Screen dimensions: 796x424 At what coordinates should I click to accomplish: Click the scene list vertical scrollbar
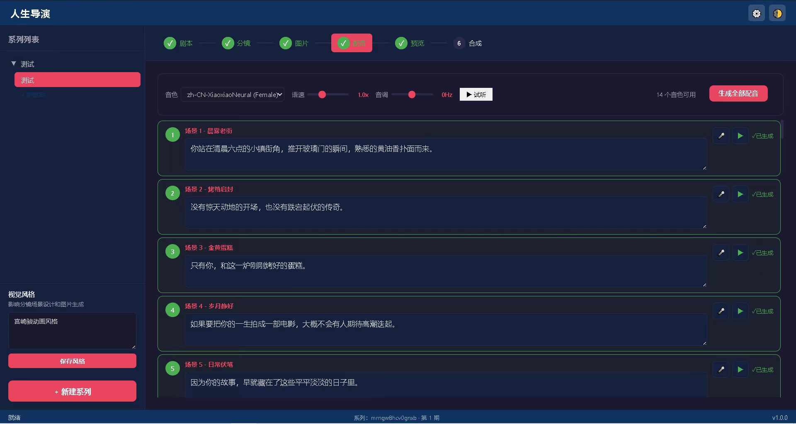pos(782,129)
